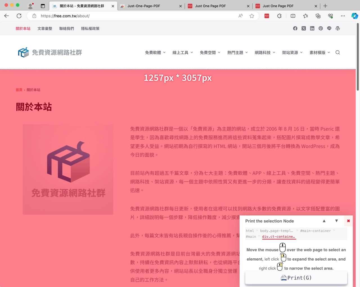The width and height of the screenshot is (360, 287).
Task: Click the page vertical scrollbar
Action: pos(358,57)
